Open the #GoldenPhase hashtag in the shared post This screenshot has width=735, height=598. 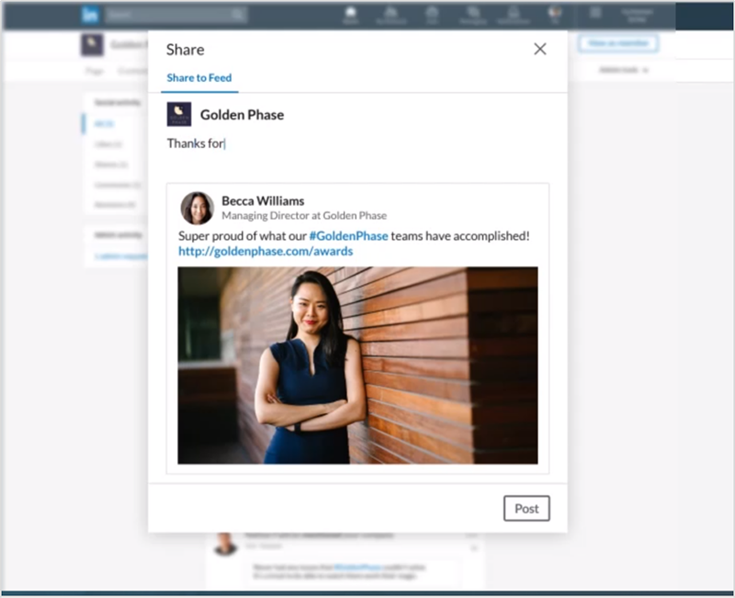pos(349,236)
